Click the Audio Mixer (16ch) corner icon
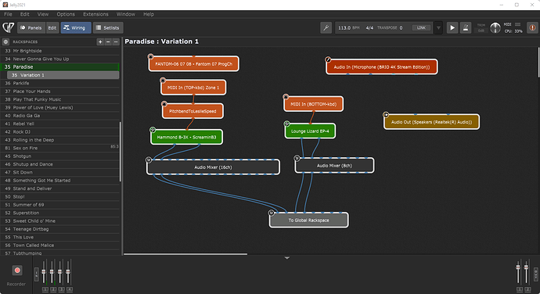The width and height of the screenshot is (540, 294). [x=149, y=160]
